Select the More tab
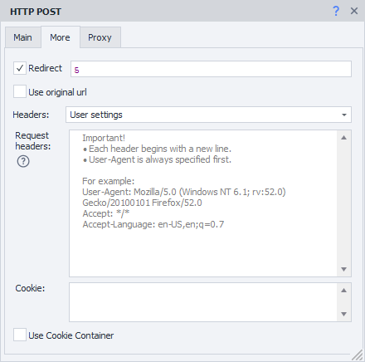The image size is (365, 362). 61,37
